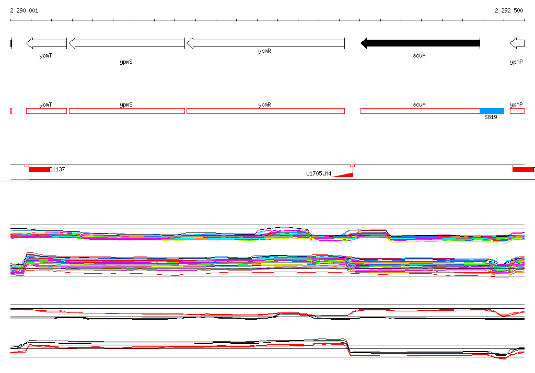Click the D1137 text label
The width and height of the screenshot is (535, 373).
pos(57,169)
